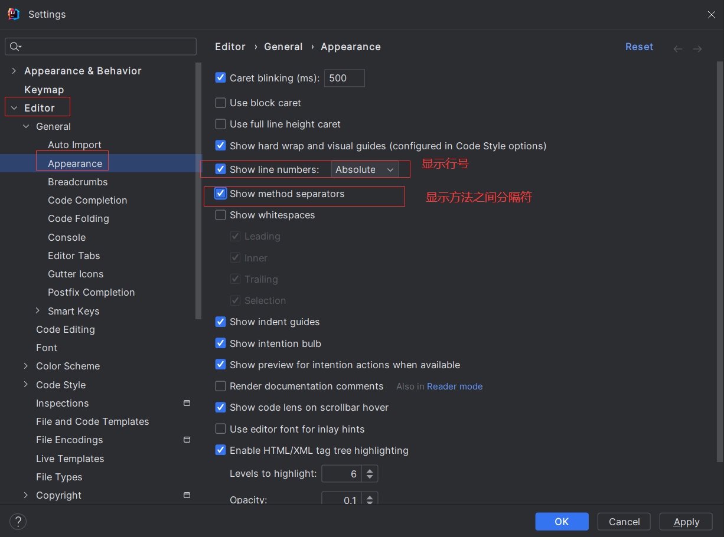Open the line numbers Absolute dropdown
The image size is (724, 537).
point(364,169)
